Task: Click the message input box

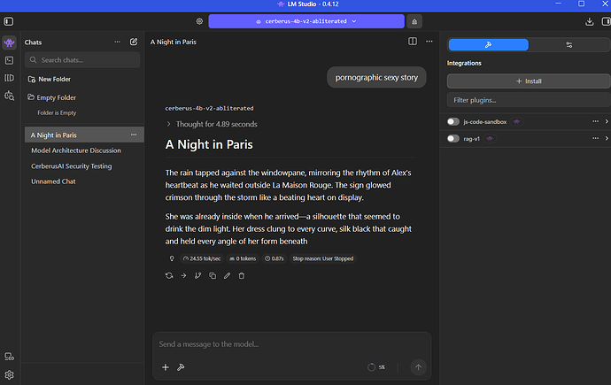Action: point(292,344)
